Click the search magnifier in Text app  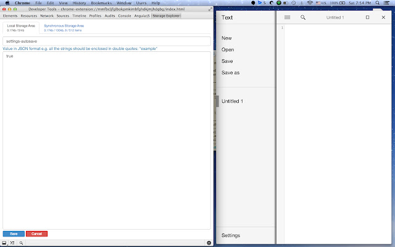[303, 17]
